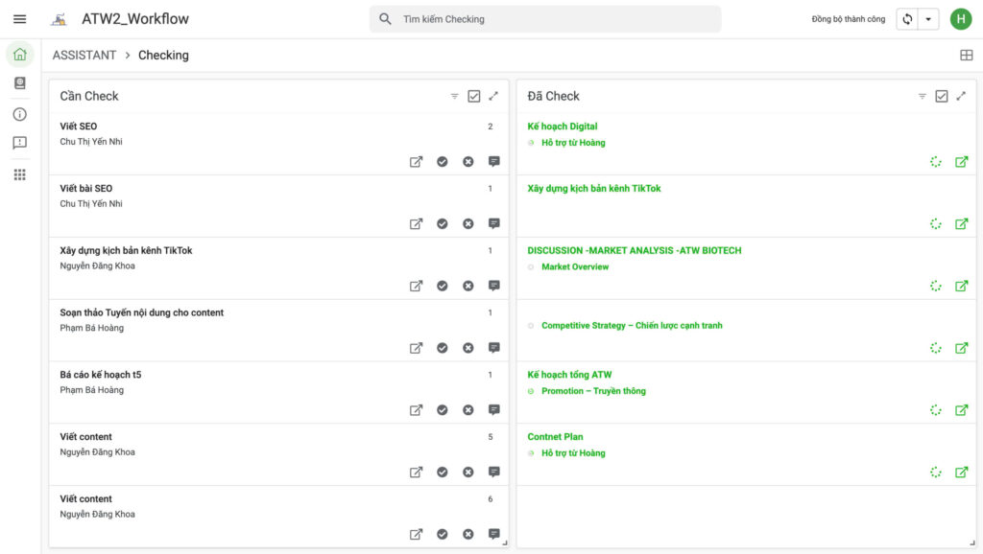Reject the Viết bài SEO task

[x=468, y=224]
